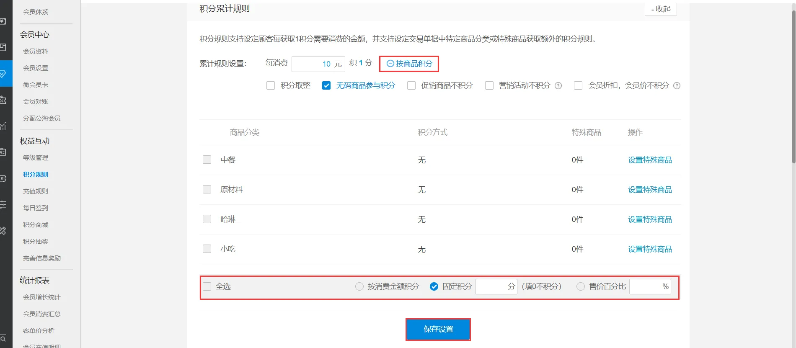Click the magnifier search icon at sidebar bottom
796x348 pixels.
click(3, 338)
